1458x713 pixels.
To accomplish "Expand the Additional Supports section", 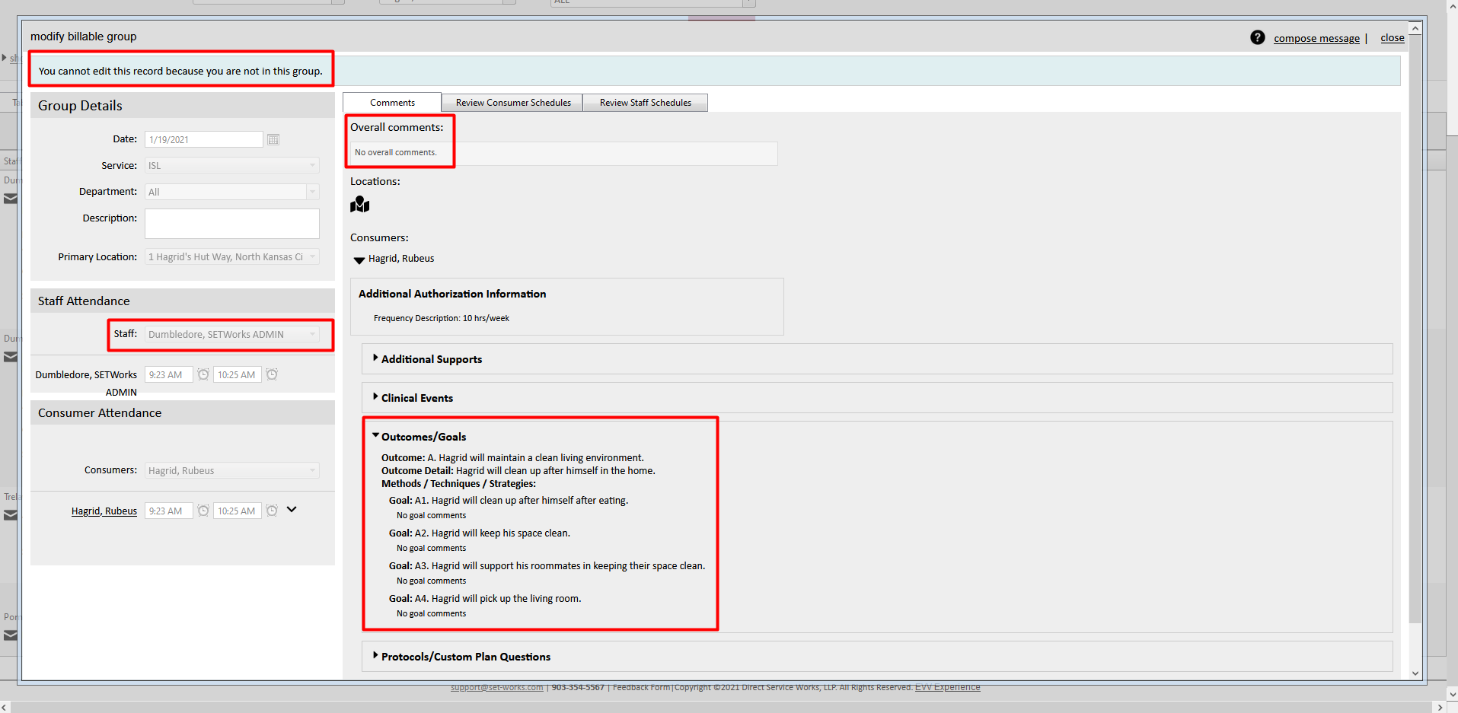I will point(375,358).
